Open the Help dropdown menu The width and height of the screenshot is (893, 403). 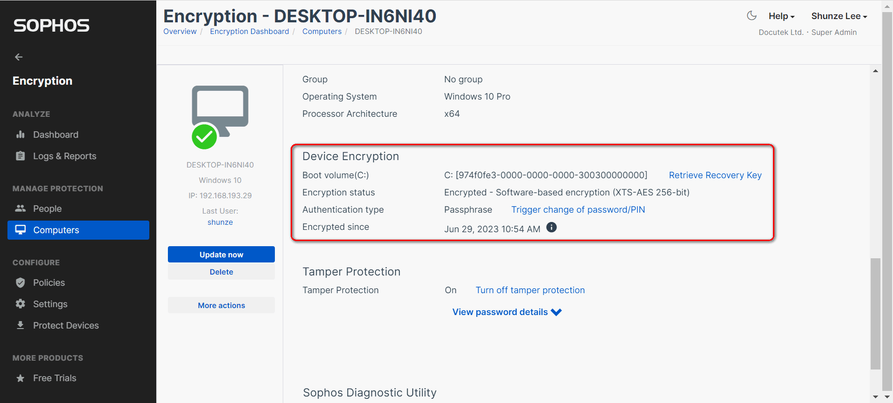click(x=781, y=16)
